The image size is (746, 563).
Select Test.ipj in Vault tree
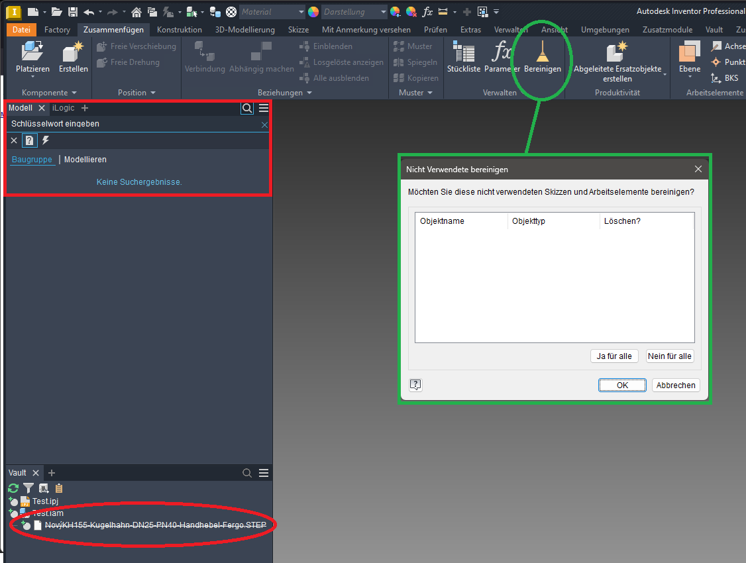pos(45,501)
